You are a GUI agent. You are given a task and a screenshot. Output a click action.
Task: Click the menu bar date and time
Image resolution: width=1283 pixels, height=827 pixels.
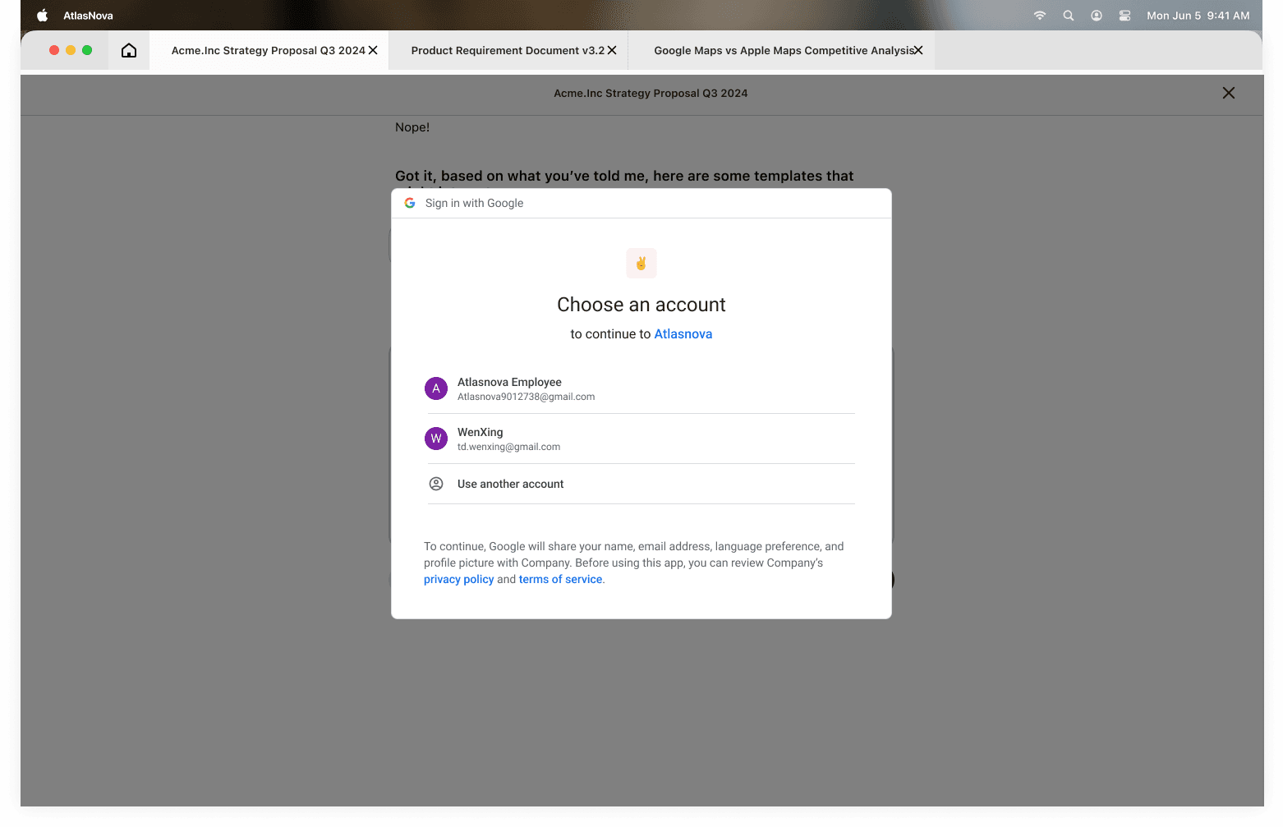click(1198, 16)
